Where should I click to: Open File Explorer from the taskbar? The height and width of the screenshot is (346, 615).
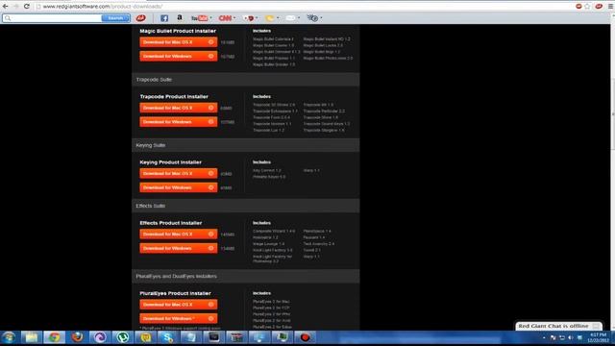[x=32, y=337]
